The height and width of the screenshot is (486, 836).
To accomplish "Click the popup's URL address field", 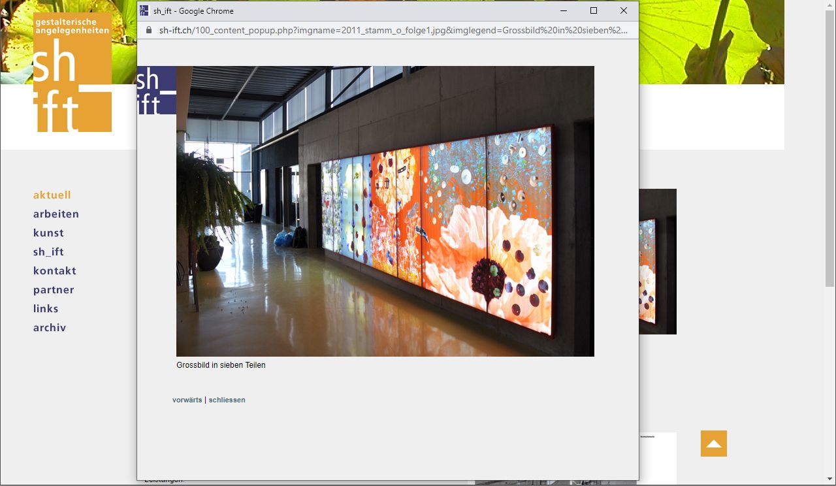I will pos(392,30).
